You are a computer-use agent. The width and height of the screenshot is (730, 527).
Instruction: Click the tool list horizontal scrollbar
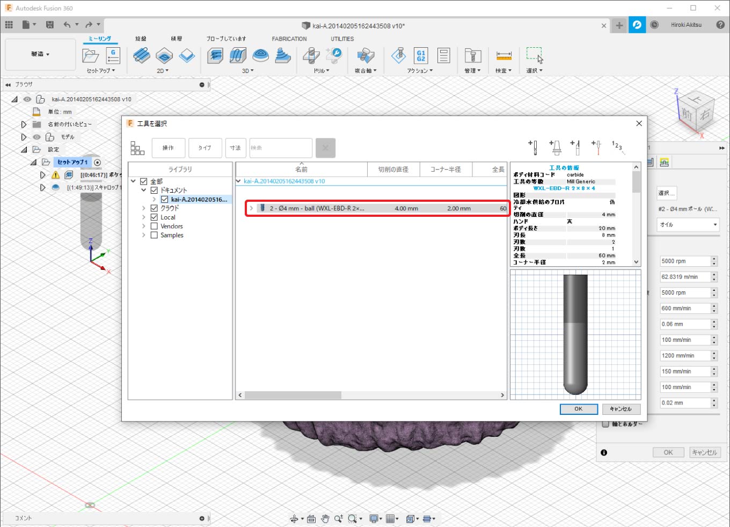pyautogui.click(x=293, y=395)
